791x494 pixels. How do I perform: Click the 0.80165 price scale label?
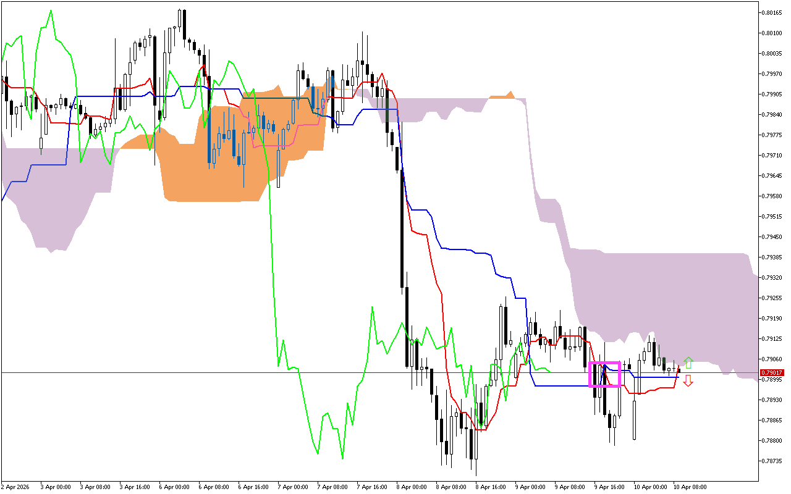point(772,12)
